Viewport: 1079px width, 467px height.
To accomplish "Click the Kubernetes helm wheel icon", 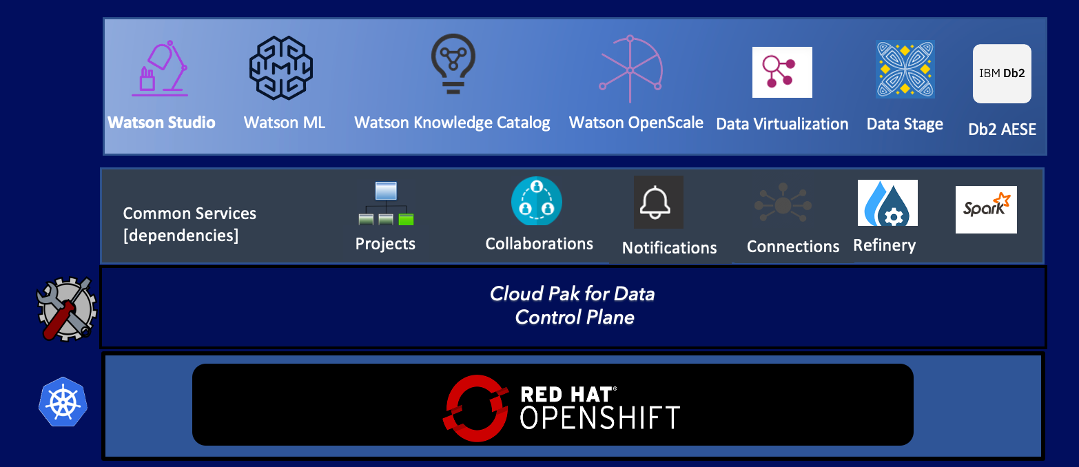I will [x=63, y=402].
